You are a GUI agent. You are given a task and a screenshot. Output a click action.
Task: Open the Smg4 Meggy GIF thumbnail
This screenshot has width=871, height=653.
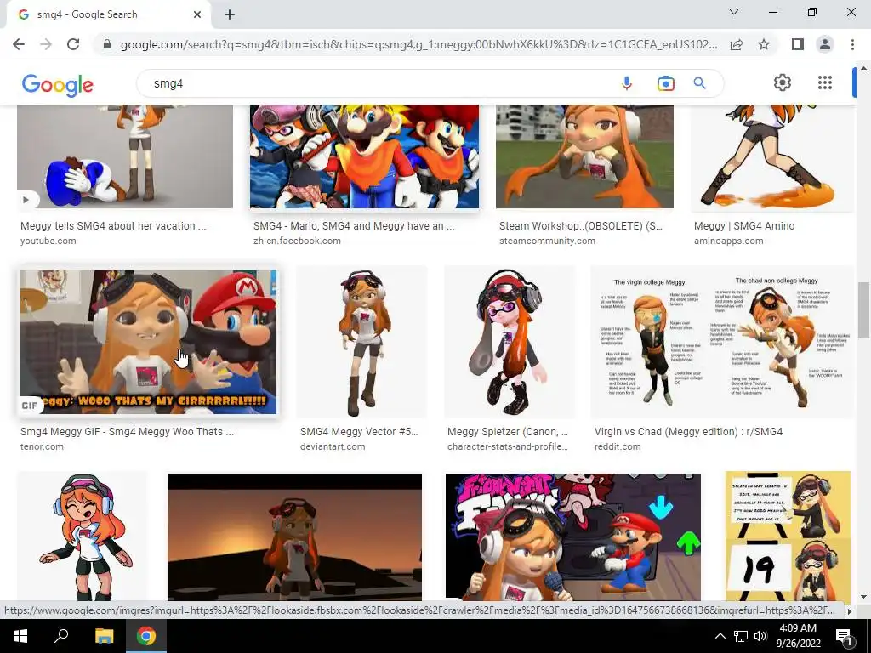point(148,342)
